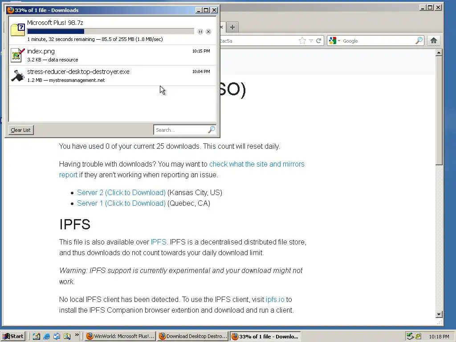Click the network tray icon
Image resolution: width=456 pixels, height=342 pixels.
pos(410,336)
